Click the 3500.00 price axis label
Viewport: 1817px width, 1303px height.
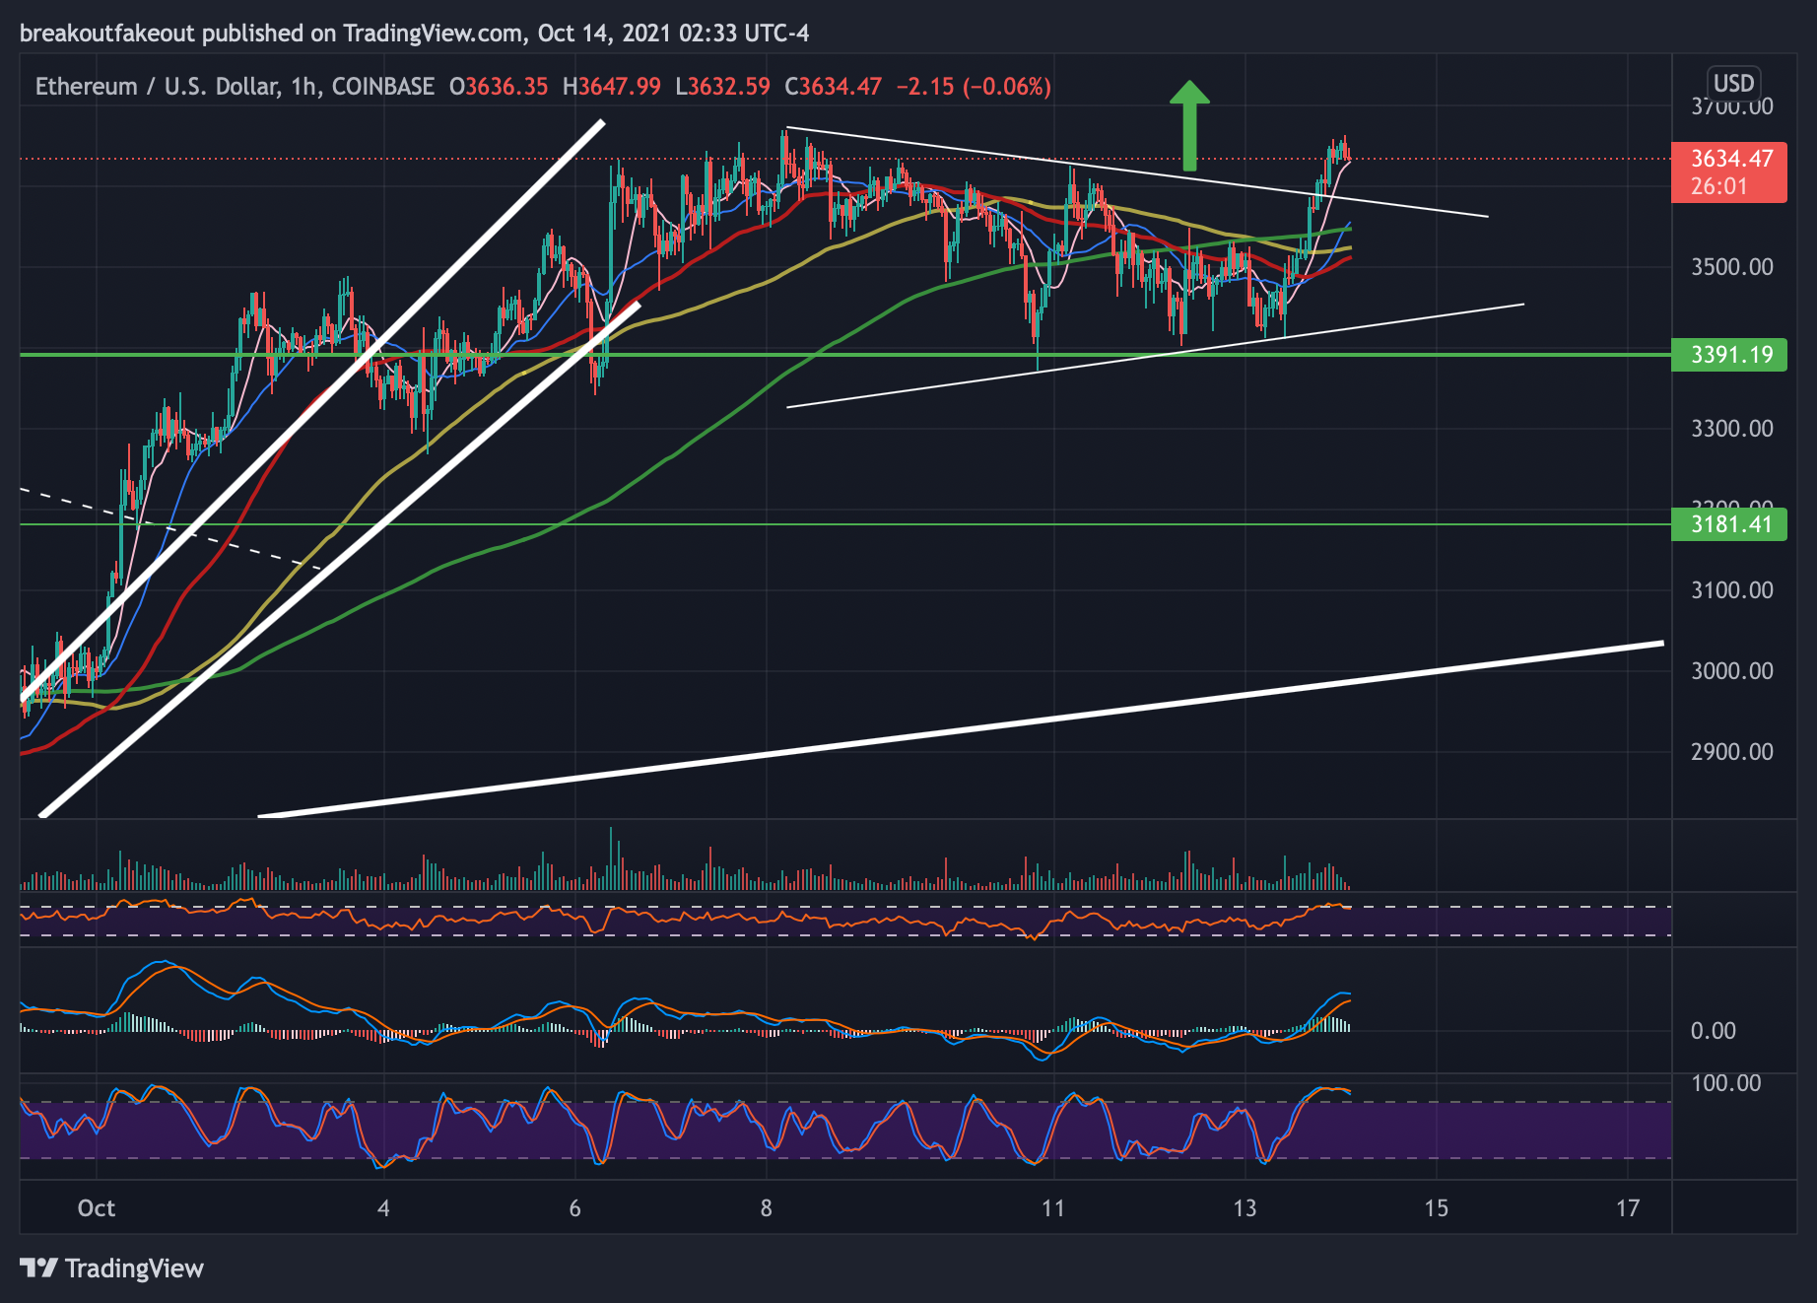click(1731, 267)
